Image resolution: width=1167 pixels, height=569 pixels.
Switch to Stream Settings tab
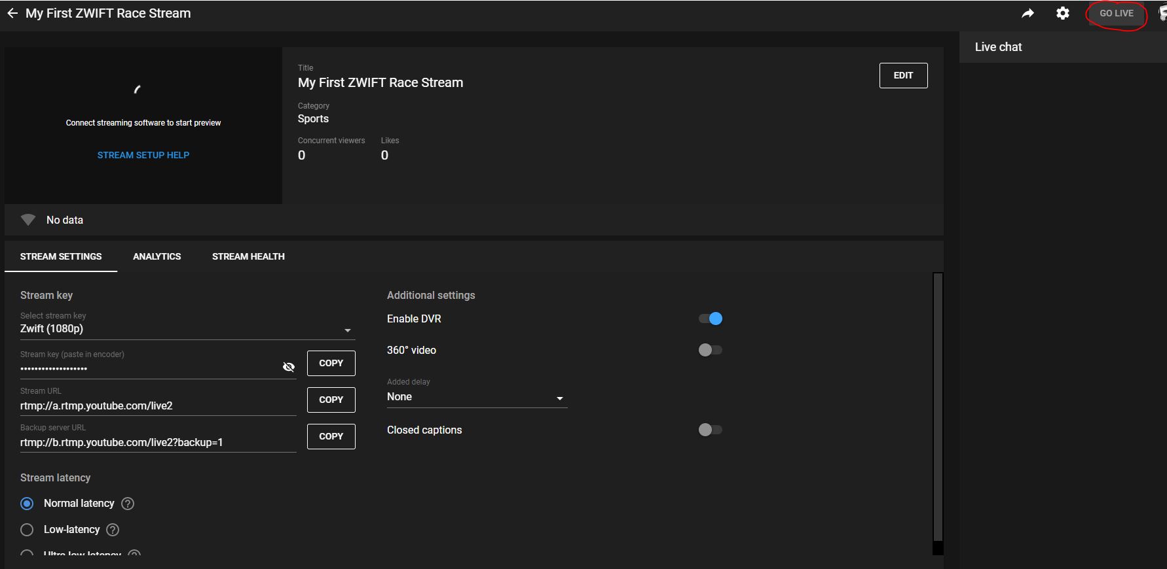pyautogui.click(x=61, y=256)
